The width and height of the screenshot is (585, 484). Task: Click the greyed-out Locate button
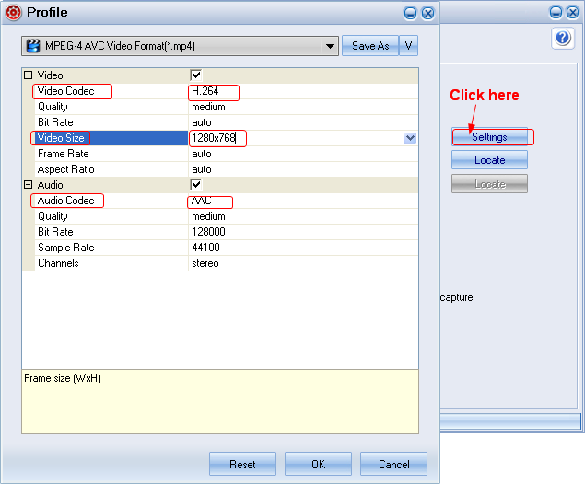[489, 184]
